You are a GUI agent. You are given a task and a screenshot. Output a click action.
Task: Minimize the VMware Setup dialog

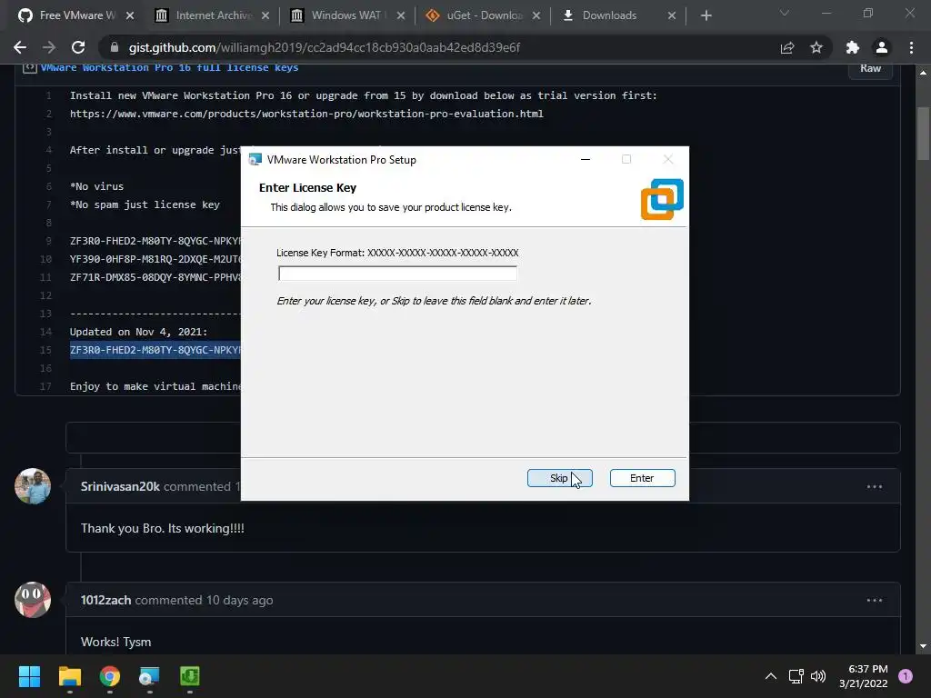pyautogui.click(x=586, y=159)
